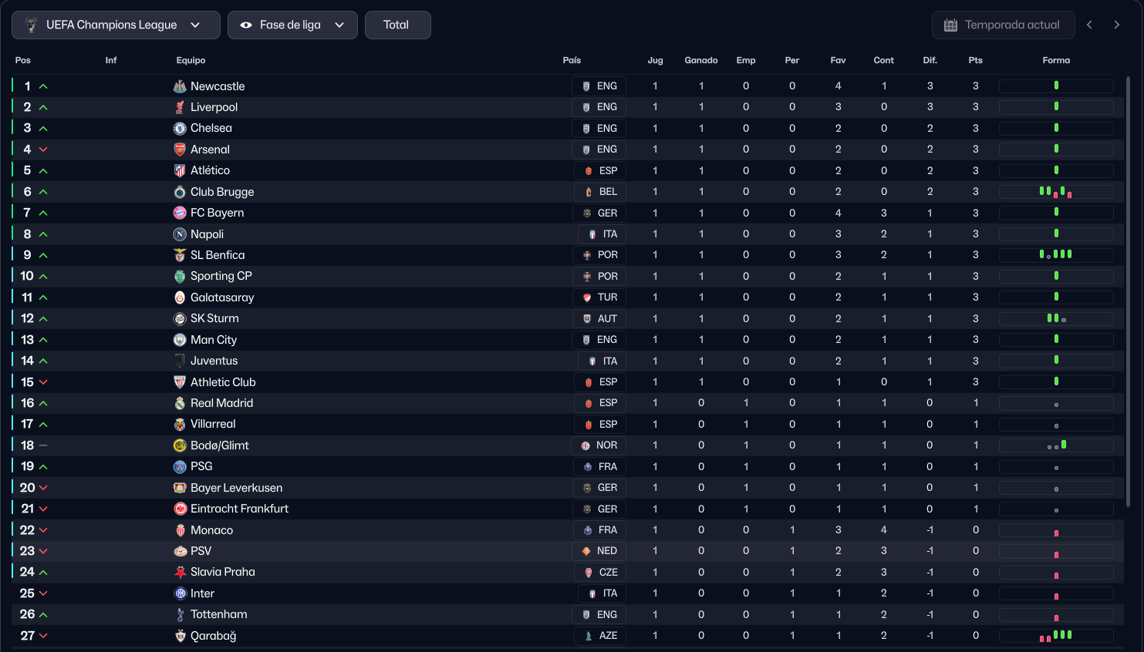Select the Athletic Club team name

point(223,382)
